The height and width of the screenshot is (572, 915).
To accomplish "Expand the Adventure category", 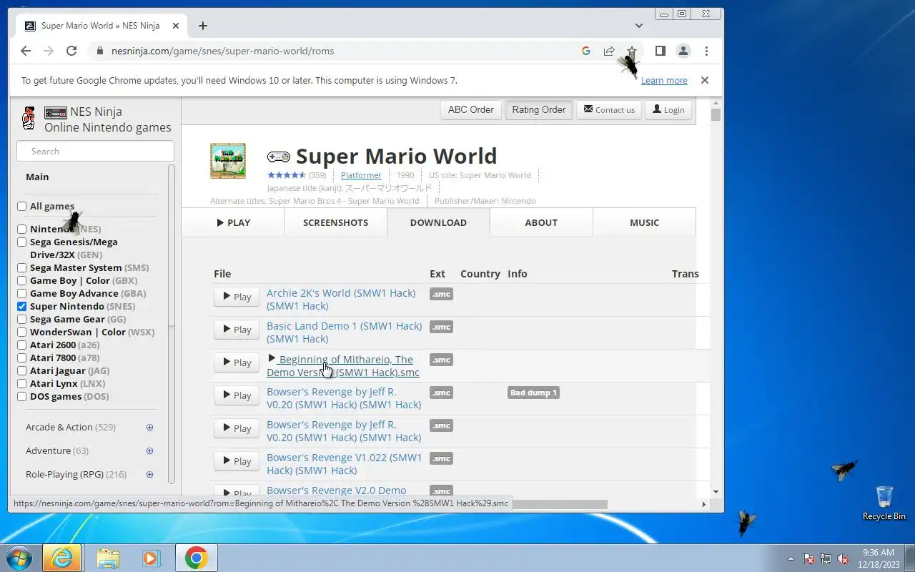I will click(150, 451).
